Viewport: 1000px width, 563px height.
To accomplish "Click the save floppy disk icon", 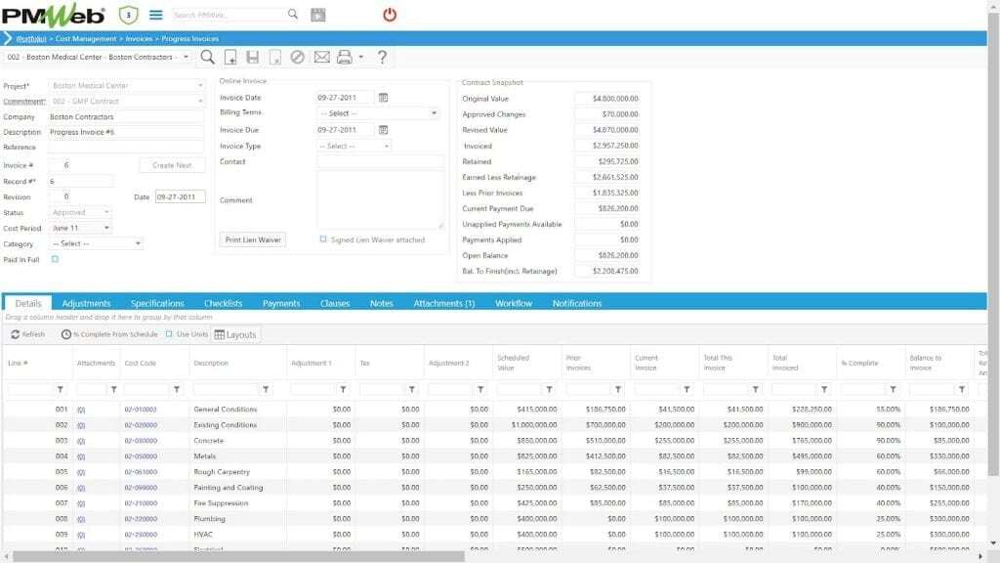I will [x=253, y=58].
